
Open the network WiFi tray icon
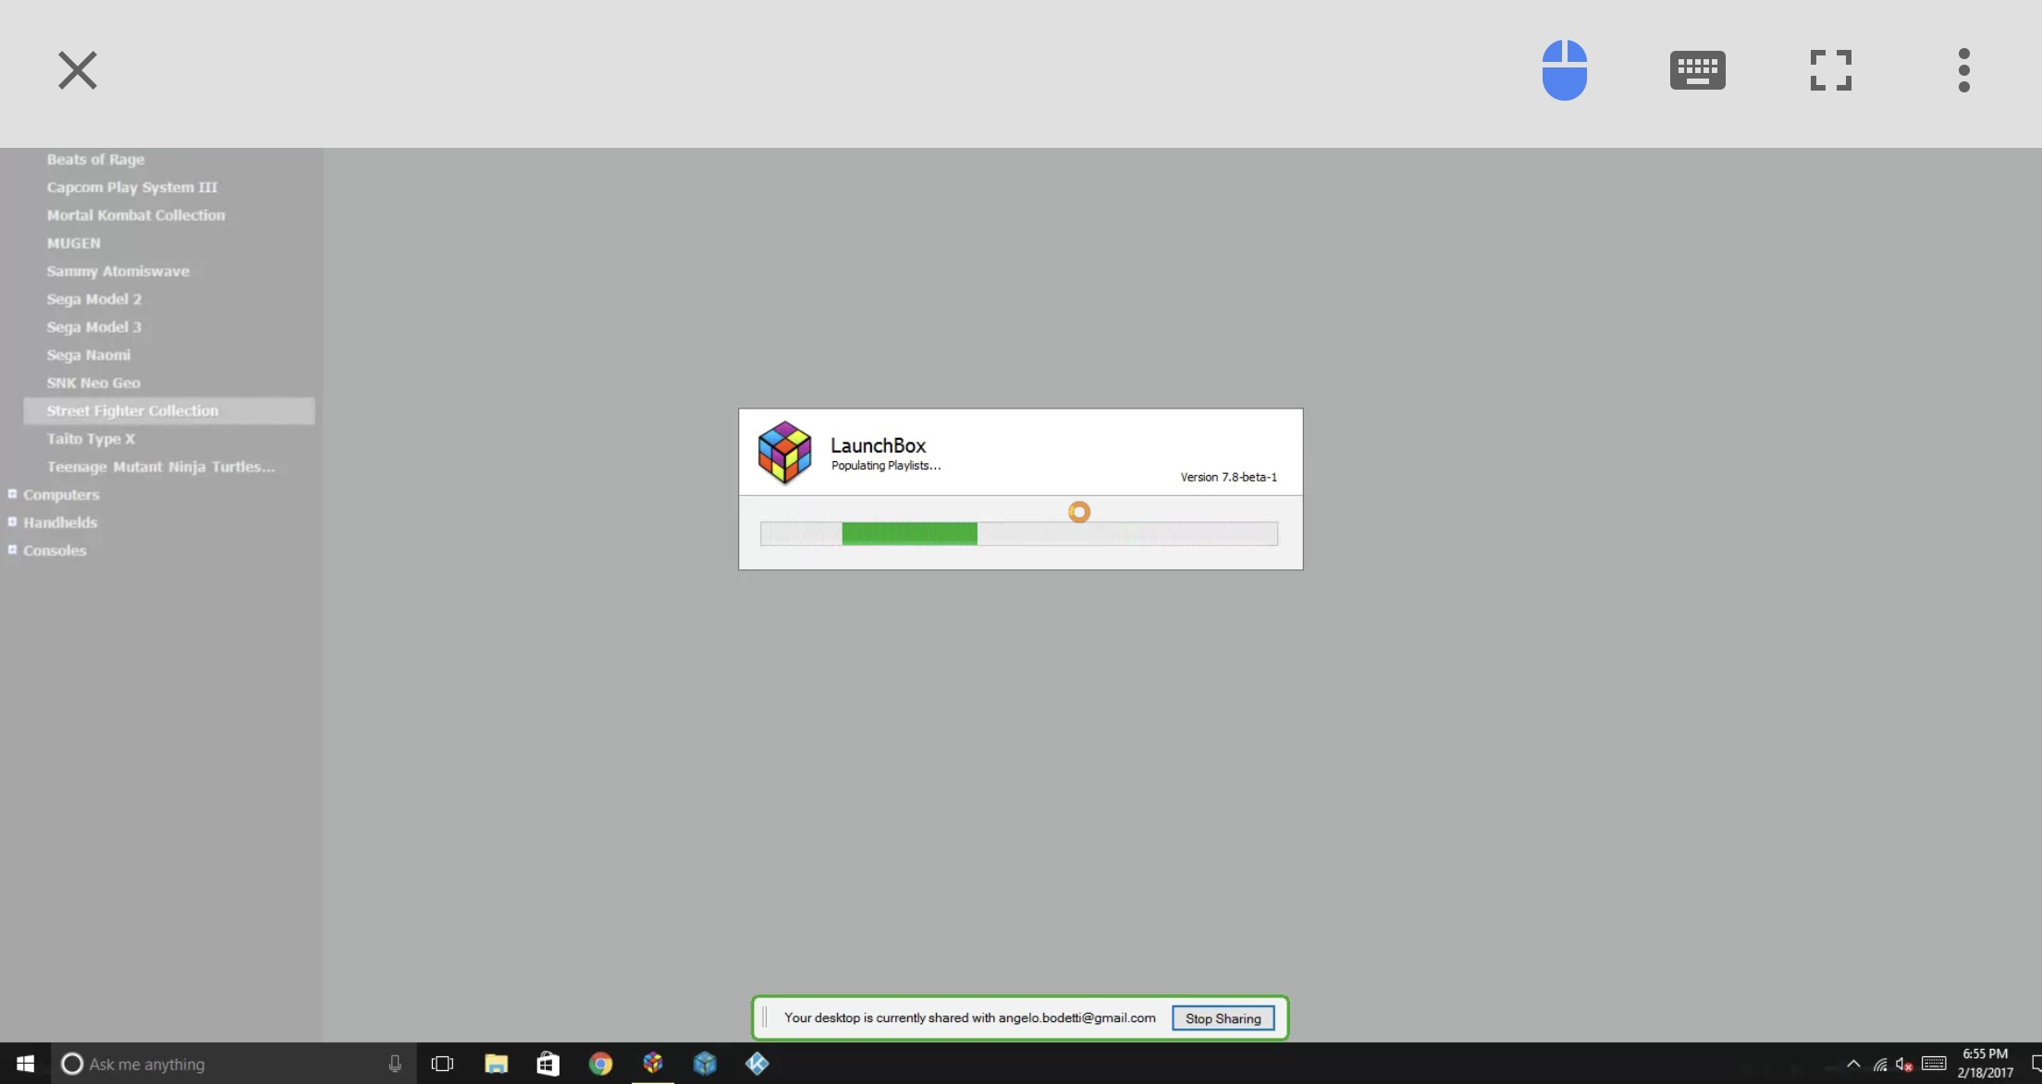click(1880, 1065)
